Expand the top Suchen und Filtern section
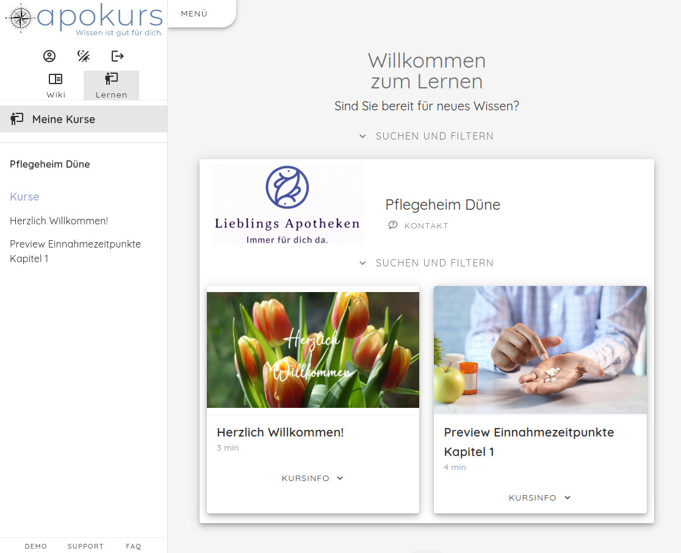The width and height of the screenshot is (681, 553). tap(427, 136)
